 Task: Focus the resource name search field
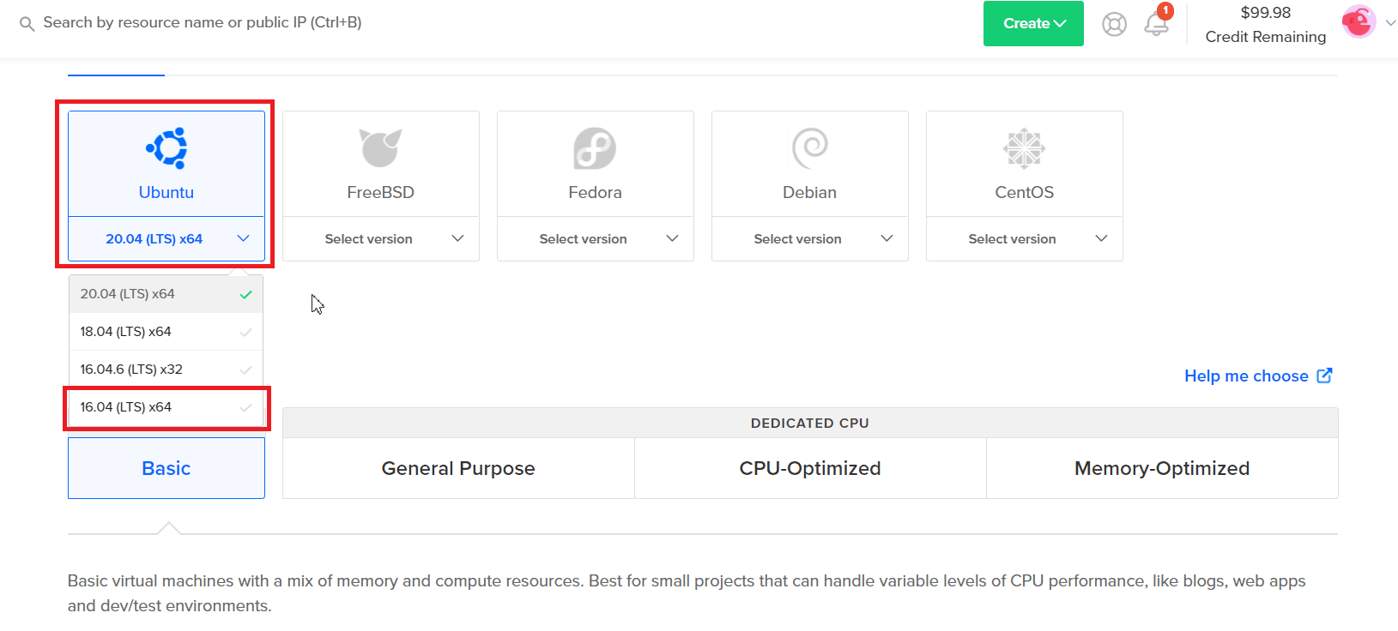coord(203,22)
